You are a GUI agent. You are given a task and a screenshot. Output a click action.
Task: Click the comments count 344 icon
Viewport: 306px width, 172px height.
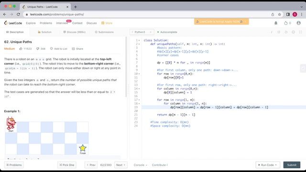[38, 49]
